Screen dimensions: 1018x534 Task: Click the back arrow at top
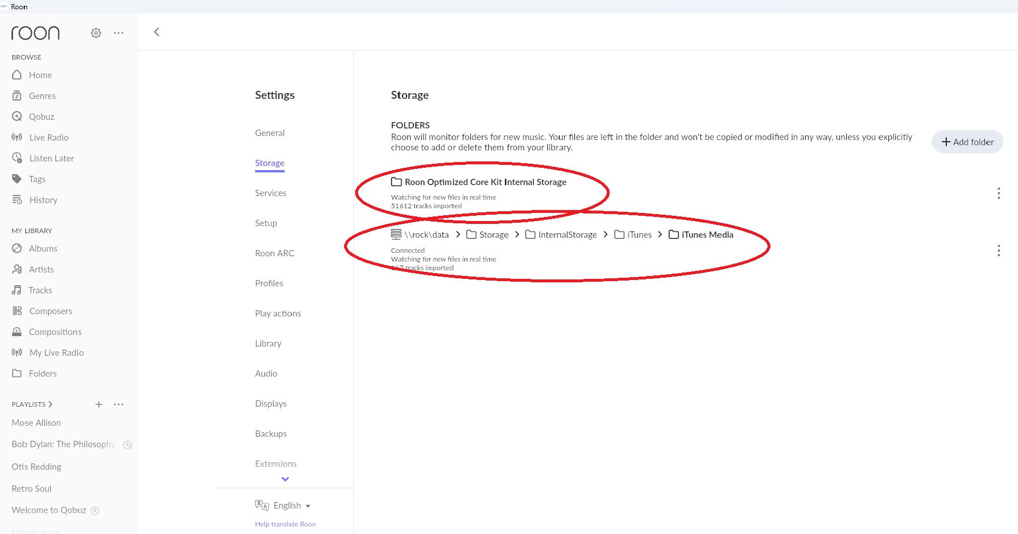(157, 32)
